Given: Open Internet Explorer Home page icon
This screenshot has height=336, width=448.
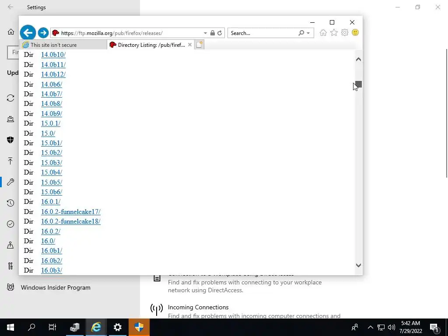Looking at the screenshot, I should click(323, 32).
